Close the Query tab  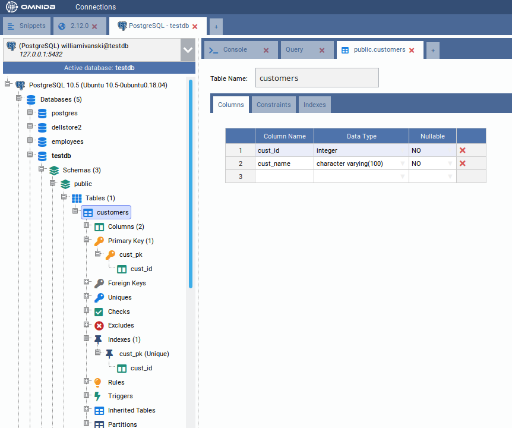tap(322, 51)
